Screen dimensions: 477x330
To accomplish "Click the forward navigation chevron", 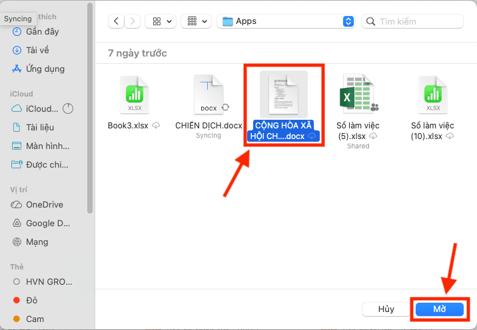I will (x=132, y=21).
